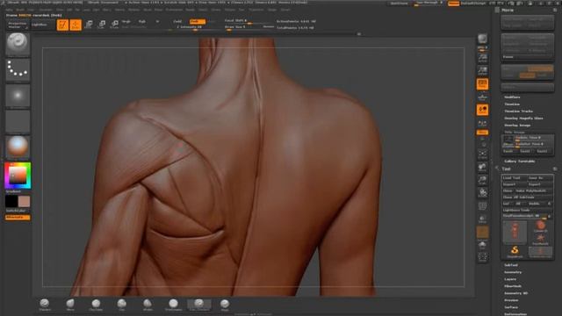Select the Rotate transpose icon in top shelf

click(114, 25)
